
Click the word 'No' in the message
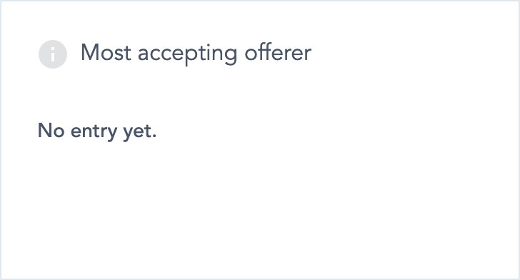51,131
